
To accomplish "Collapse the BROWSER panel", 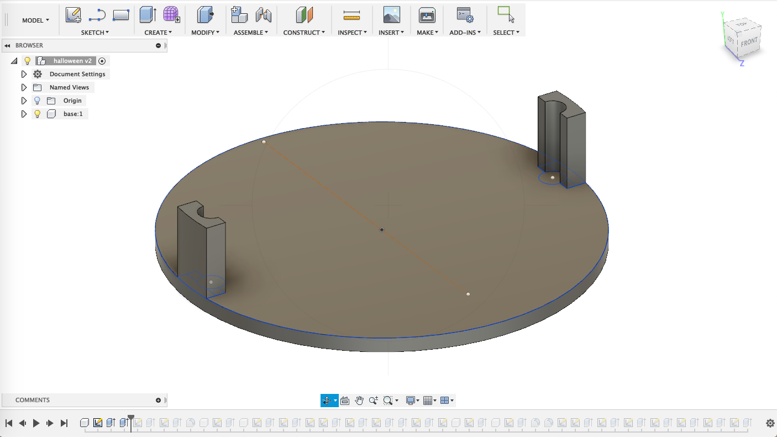I will click(x=8, y=45).
